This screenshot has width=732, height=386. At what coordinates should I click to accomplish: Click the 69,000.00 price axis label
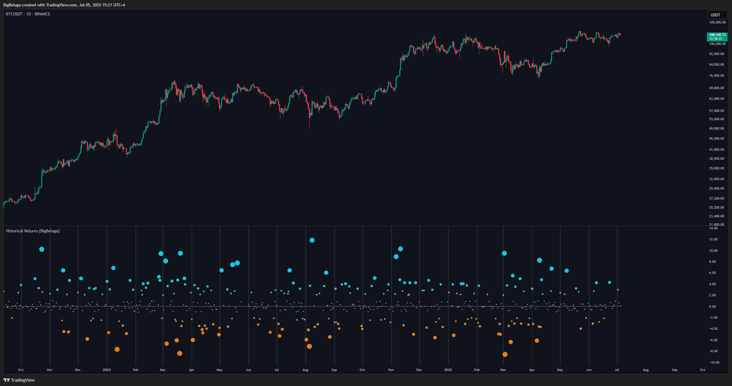coord(717,88)
